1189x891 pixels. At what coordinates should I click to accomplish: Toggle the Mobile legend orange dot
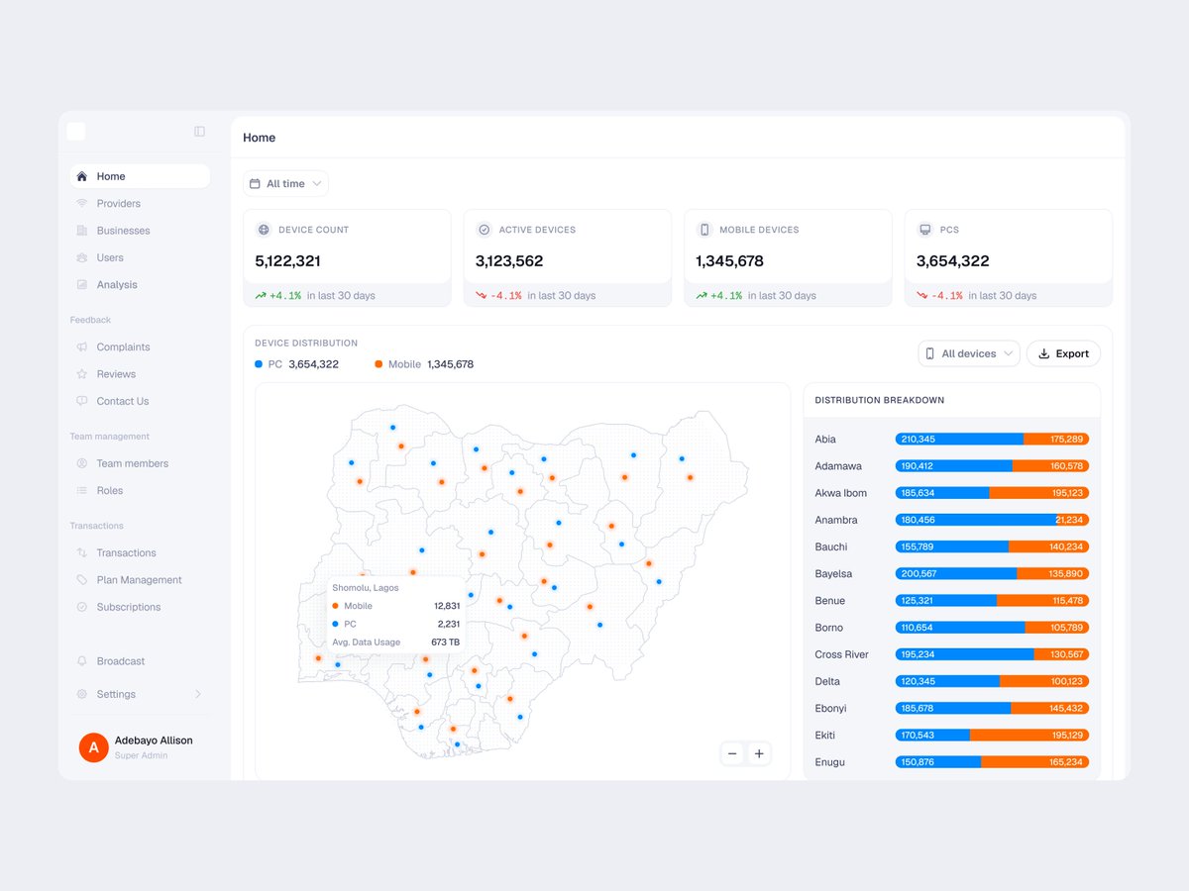(378, 364)
